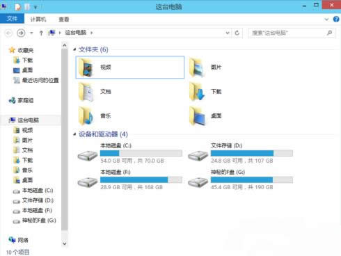Viewport: 341px width, 256px height.
Task: Click the new folder icon in title bar
Action: tap(27, 7)
